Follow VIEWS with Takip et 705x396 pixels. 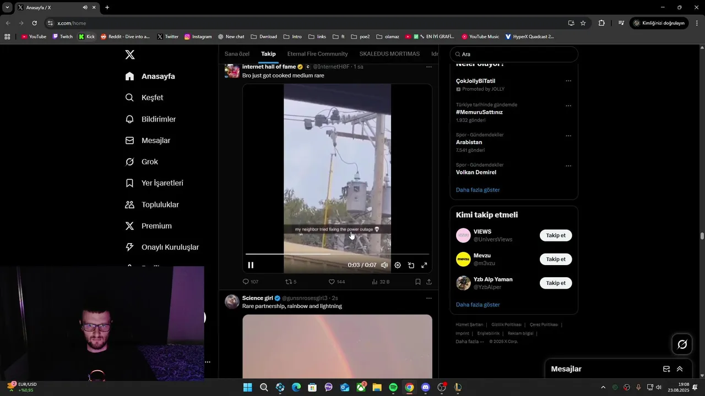click(x=556, y=235)
